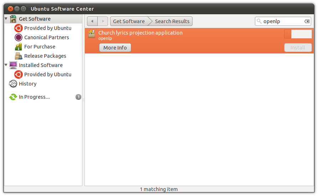Open Provided by Ubuntu under Get Software

pos(48,28)
